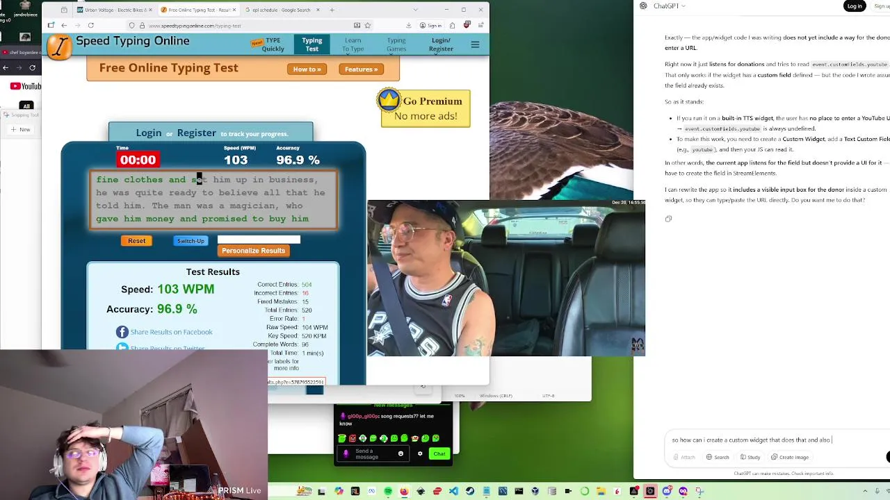Open Snipping Tool from taskbar

(x=699, y=491)
